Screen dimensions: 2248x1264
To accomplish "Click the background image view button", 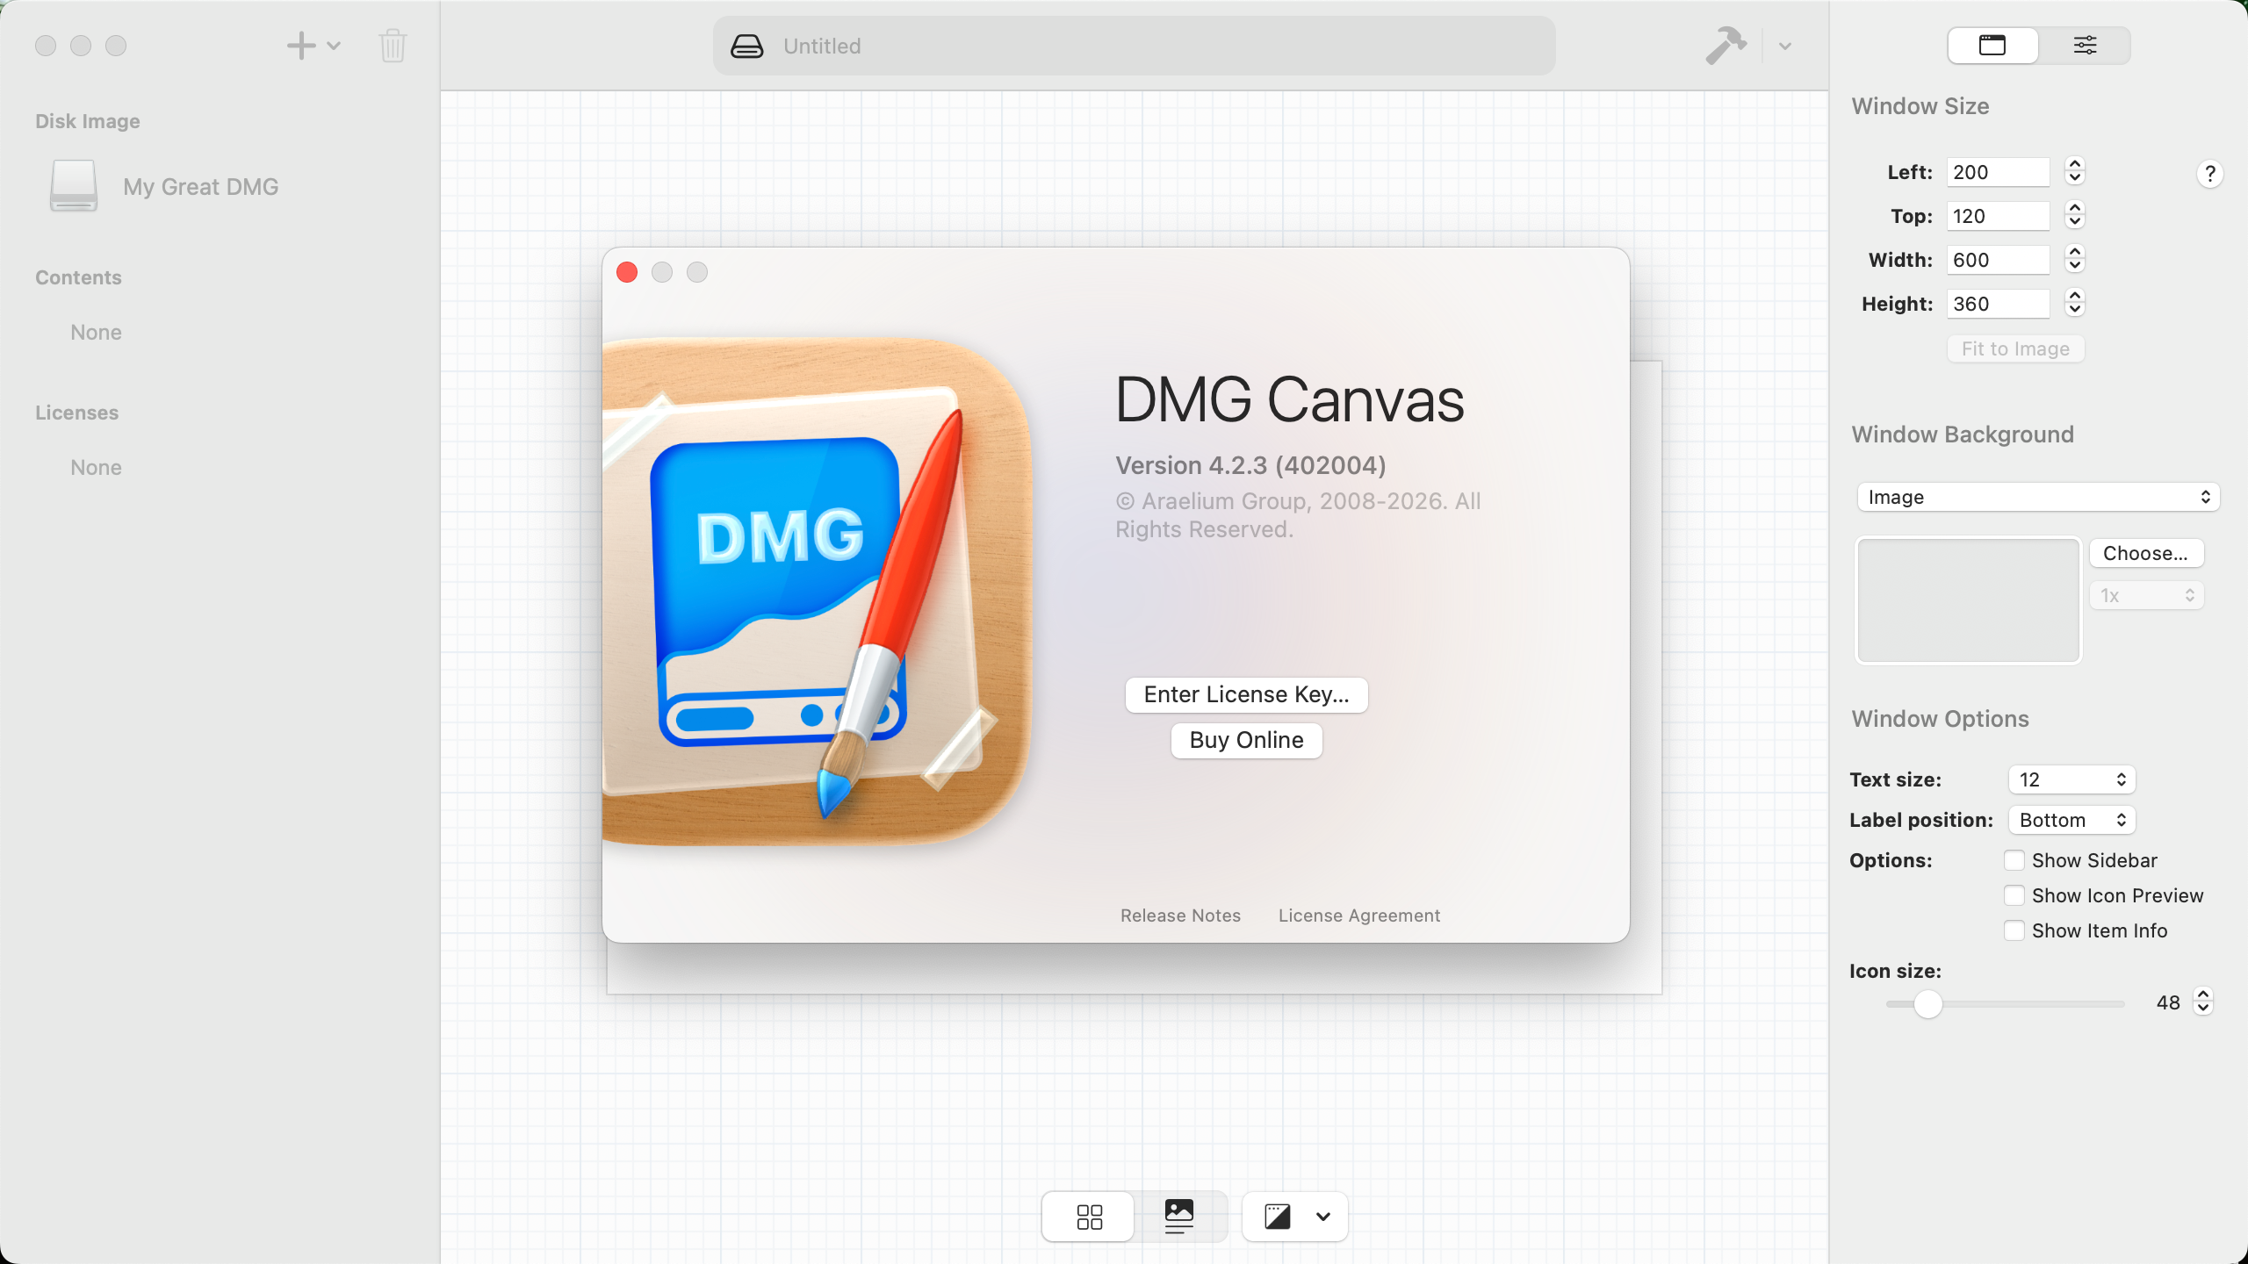I will [x=1178, y=1217].
